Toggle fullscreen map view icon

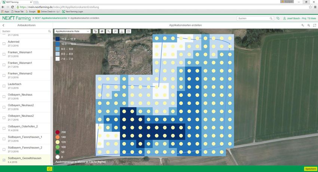315,25
